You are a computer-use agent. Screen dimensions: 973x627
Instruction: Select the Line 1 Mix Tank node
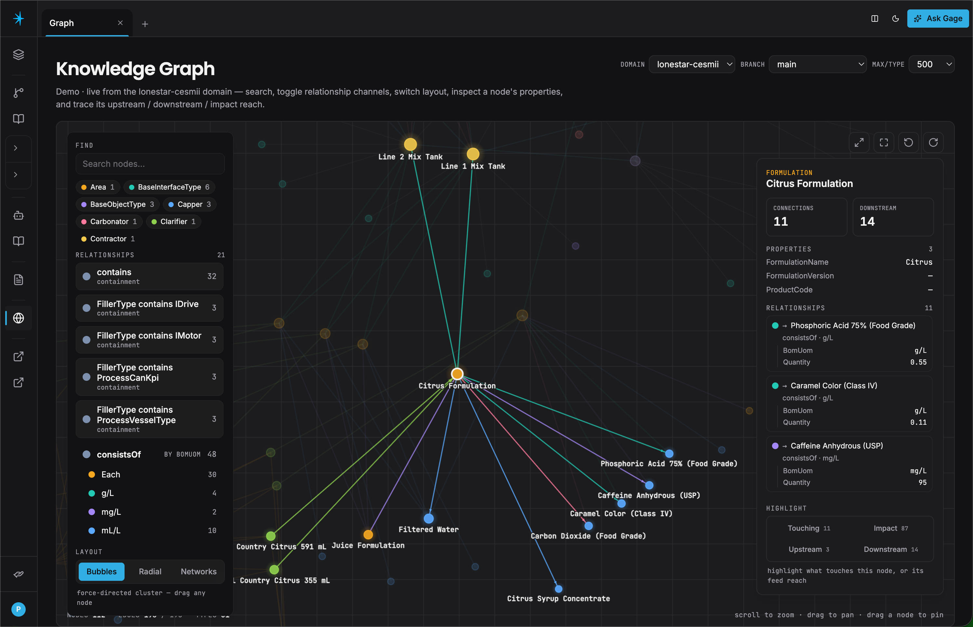tap(473, 154)
